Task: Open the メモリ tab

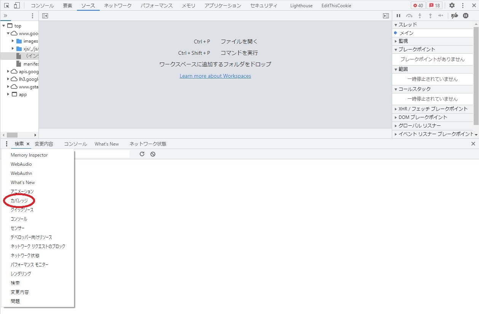Action: [188, 5]
